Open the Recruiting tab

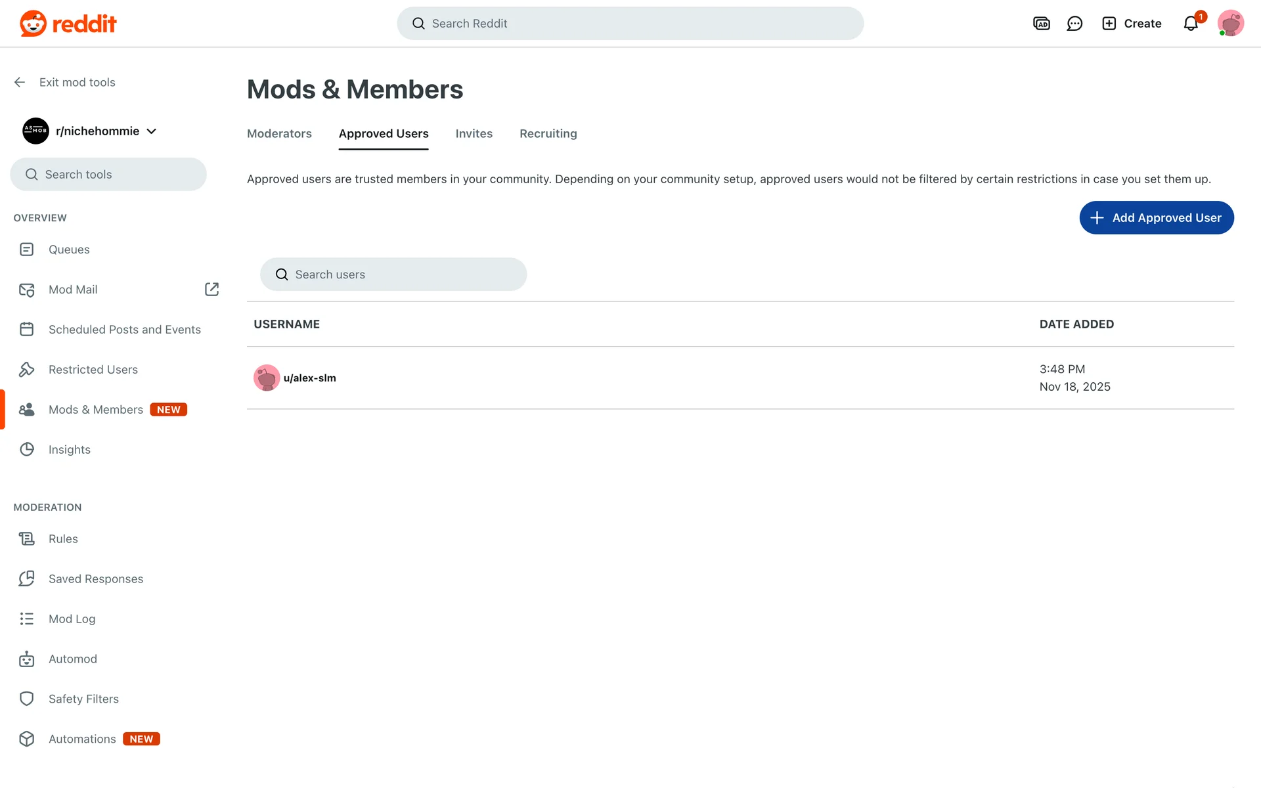click(548, 134)
